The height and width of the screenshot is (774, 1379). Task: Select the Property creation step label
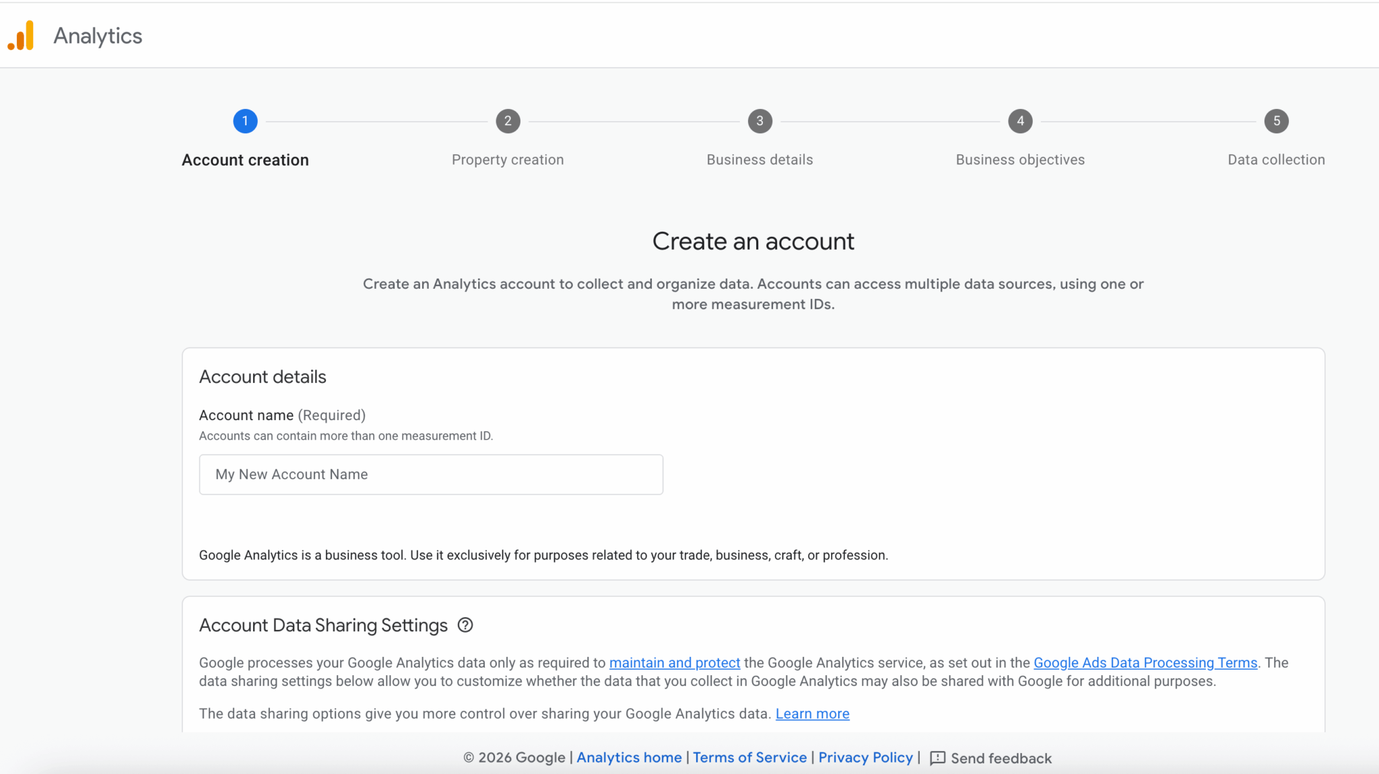[x=508, y=160]
